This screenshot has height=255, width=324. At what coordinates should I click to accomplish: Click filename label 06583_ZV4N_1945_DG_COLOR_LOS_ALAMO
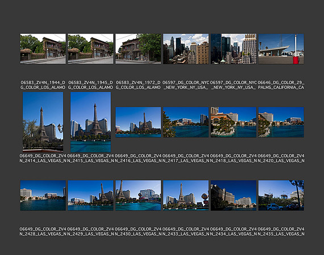click(90, 85)
